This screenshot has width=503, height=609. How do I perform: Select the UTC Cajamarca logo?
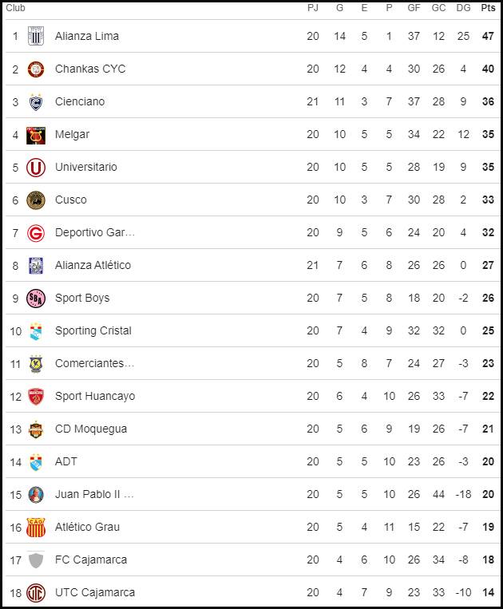click(x=36, y=593)
